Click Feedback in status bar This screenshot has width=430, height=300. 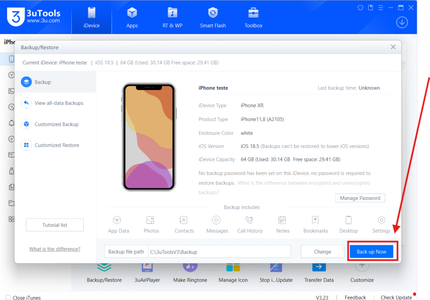point(355,297)
